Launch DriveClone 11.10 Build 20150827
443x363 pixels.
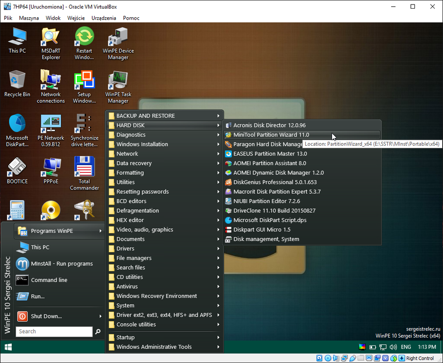pyautogui.click(x=301, y=211)
